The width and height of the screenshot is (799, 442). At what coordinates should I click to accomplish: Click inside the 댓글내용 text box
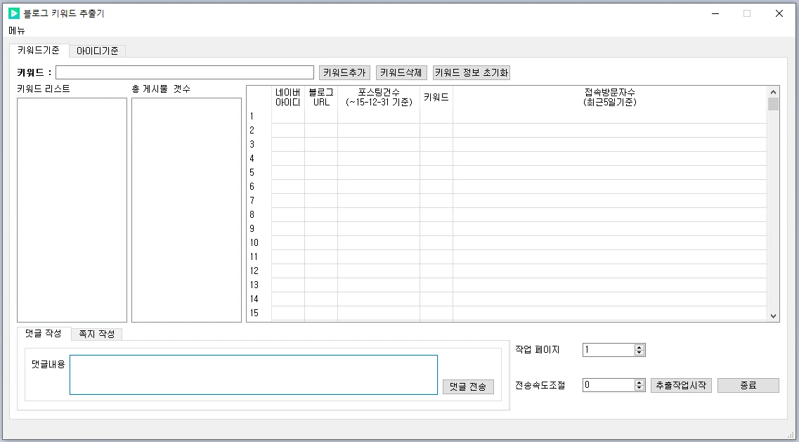(x=253, y=375)
